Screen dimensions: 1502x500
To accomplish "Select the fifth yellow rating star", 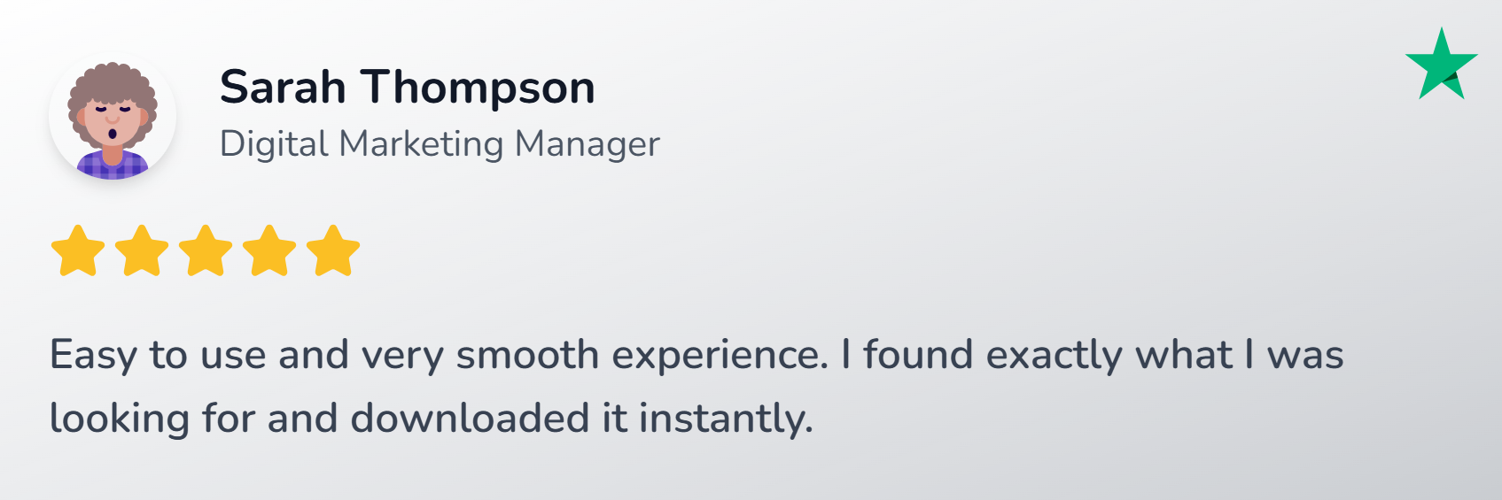I will (333, 250).
